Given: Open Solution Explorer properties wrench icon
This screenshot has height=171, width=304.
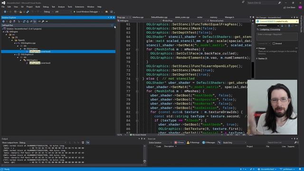Looking at the screenshot, I should [x=43, y=21].
